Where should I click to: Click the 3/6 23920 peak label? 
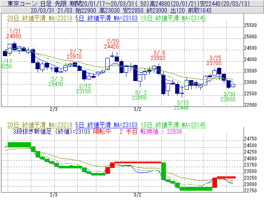click(158, 55)
